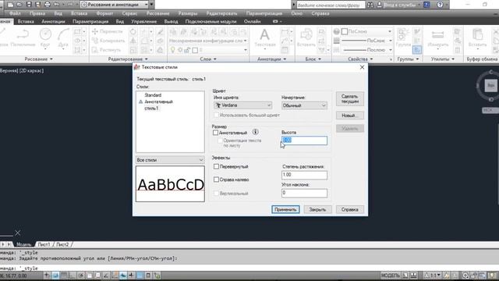This screenshot has width=499, height=281.
Task: Click the Open file icon in quick access toolbar
Action: pyautogui.click(x=19, y=5)
